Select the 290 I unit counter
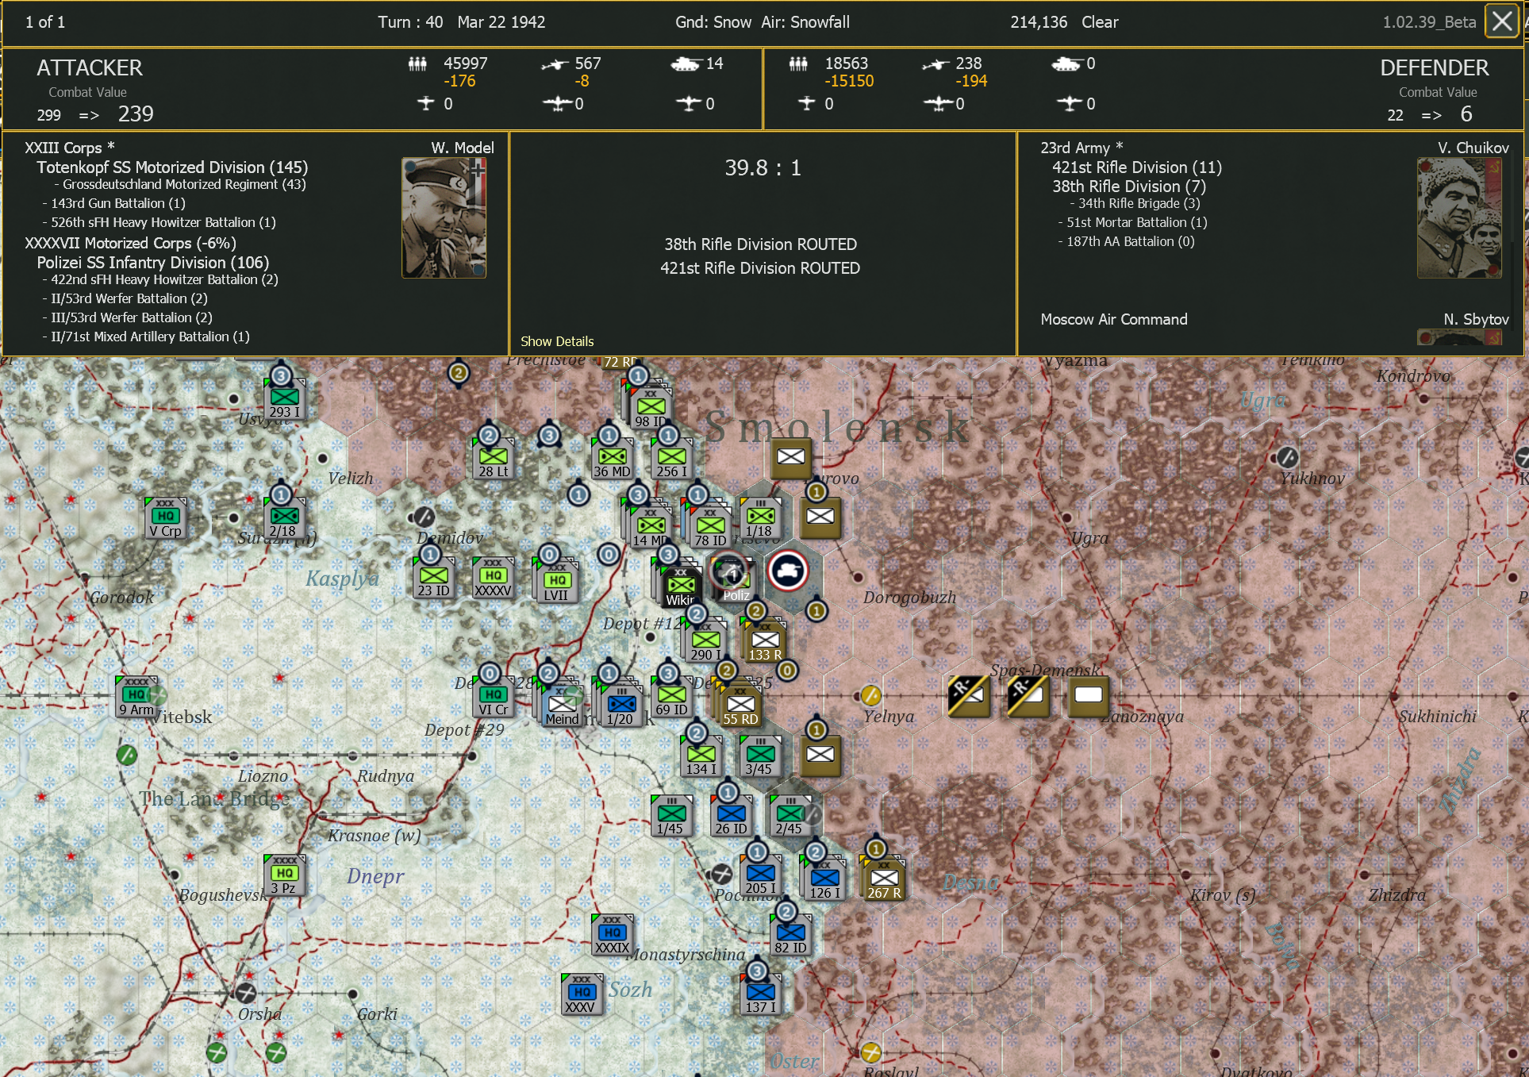Viewport: 1529px width, 1077px height. click(706, 642)
